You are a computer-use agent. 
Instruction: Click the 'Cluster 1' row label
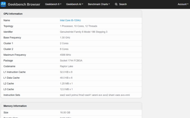(8, 43)
